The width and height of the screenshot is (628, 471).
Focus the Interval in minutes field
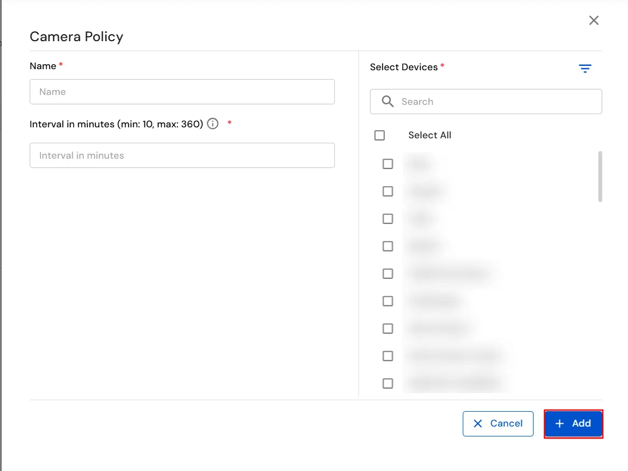[182, 155]
